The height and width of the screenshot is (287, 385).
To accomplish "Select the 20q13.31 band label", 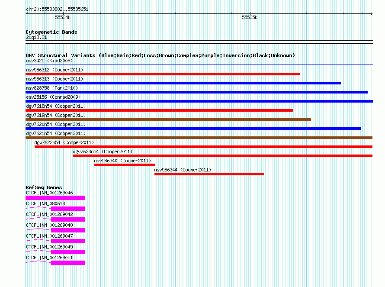I will (36, 37).
